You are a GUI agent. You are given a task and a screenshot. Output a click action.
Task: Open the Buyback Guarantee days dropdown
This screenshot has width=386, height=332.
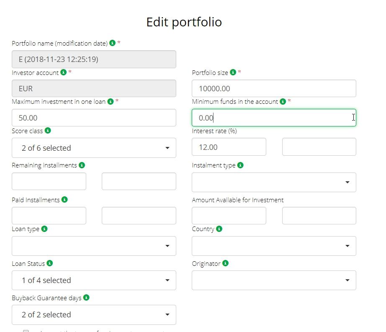(94, 314)
